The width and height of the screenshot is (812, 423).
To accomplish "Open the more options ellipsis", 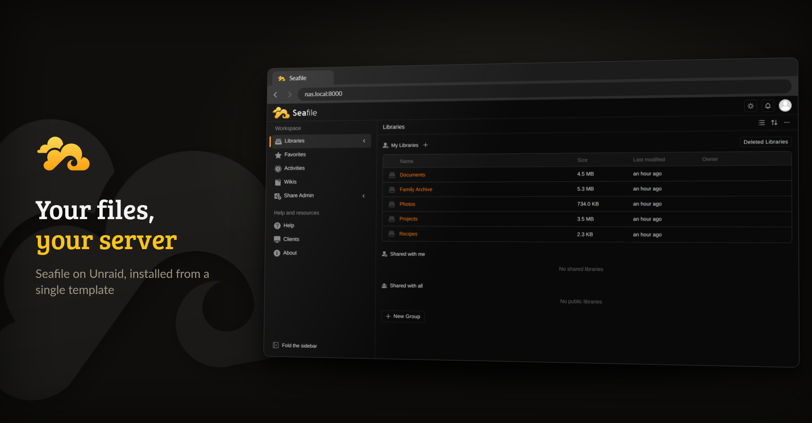I will tap(787, 123).
